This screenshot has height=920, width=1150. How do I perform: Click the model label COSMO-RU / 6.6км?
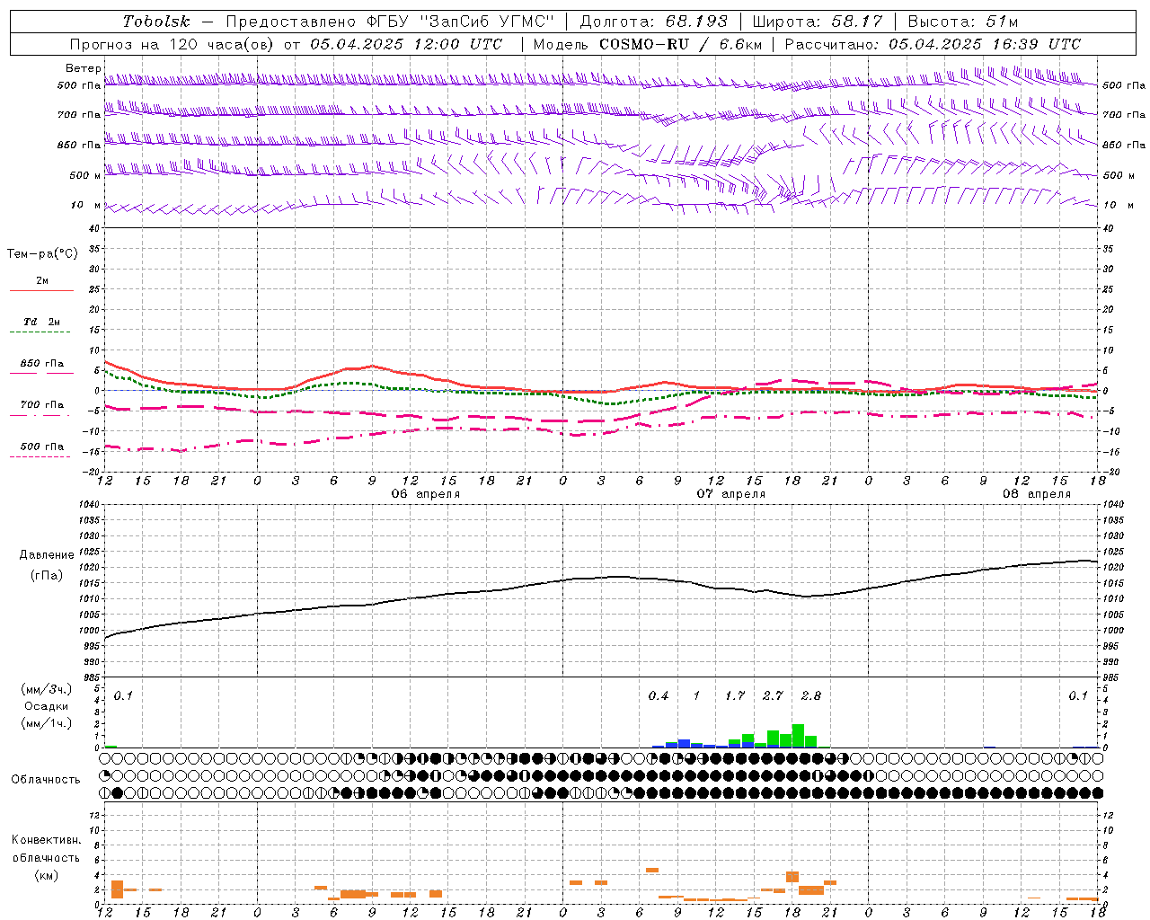coord(680,44)
